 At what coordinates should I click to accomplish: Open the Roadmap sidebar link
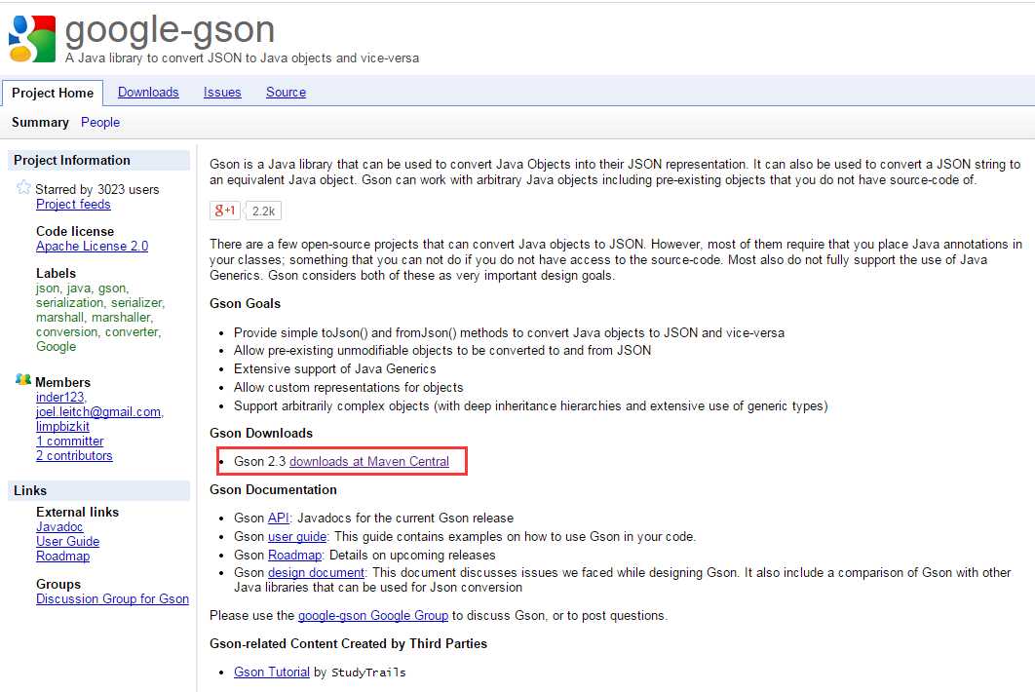(62, 556)
